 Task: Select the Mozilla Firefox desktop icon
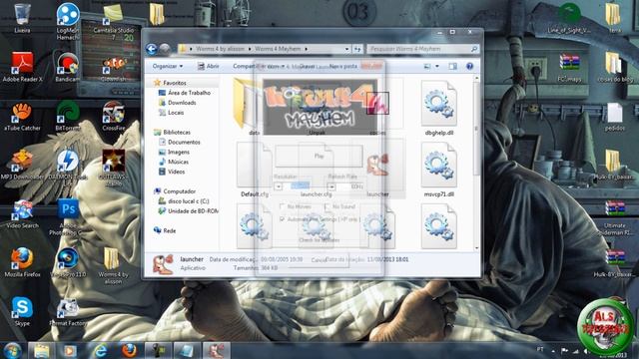click(22, 262)
